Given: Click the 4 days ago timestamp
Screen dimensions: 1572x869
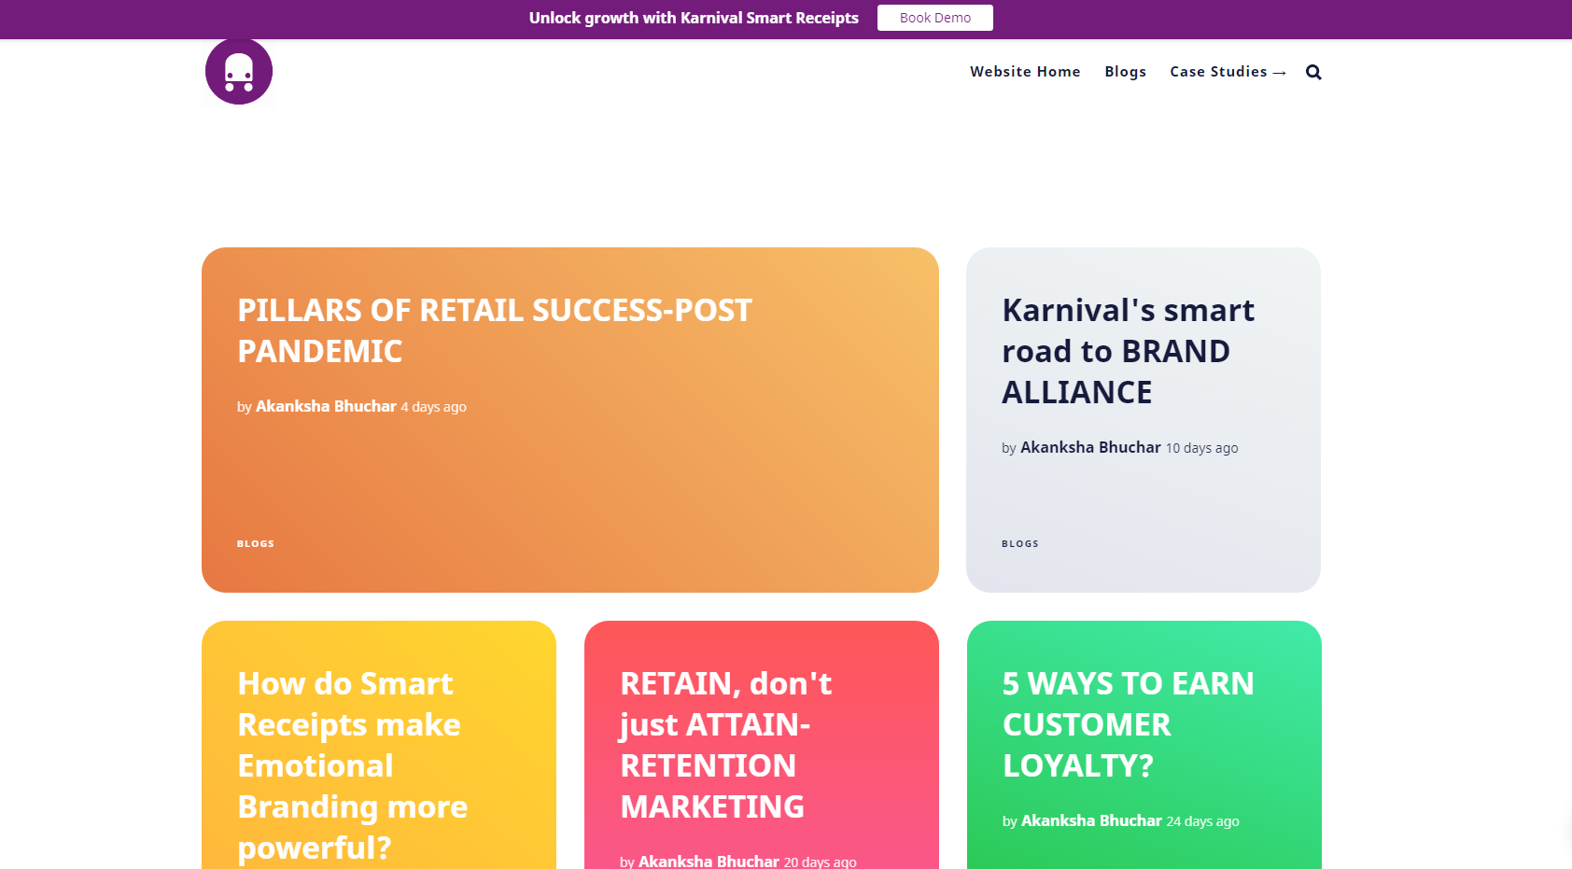Looking at the screenshot, I should (x=434, y=407).
